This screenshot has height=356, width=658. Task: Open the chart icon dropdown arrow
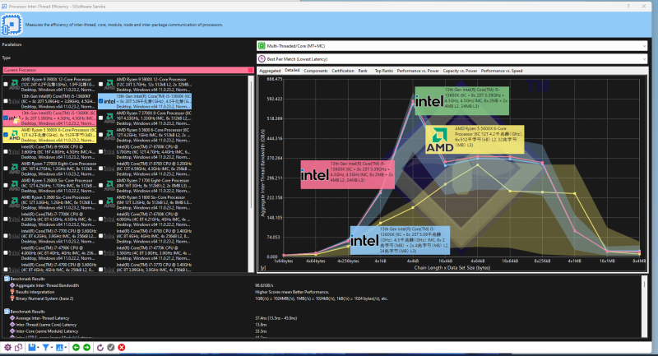66,348
